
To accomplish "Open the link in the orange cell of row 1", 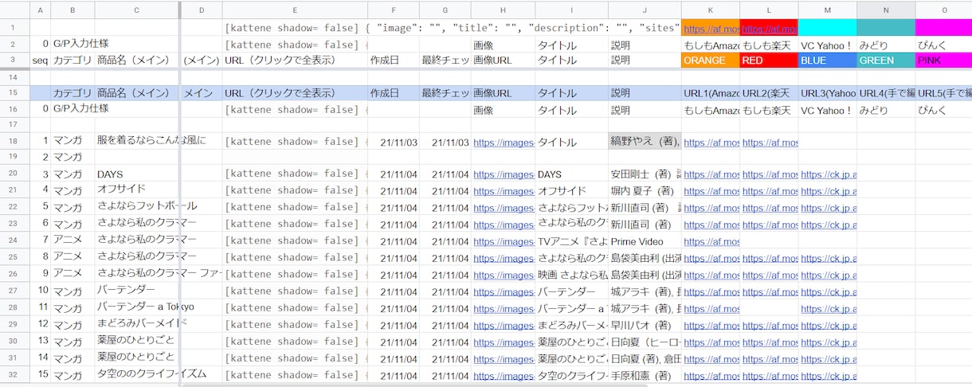I will click(711, 28).
